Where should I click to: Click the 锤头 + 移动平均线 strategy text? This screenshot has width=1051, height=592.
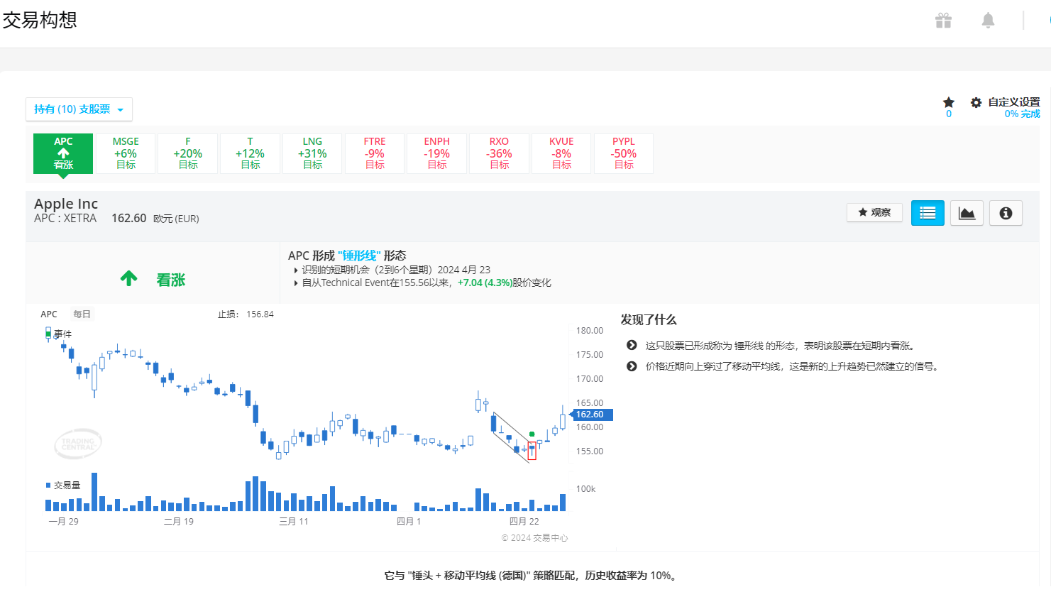coord(468,576)
